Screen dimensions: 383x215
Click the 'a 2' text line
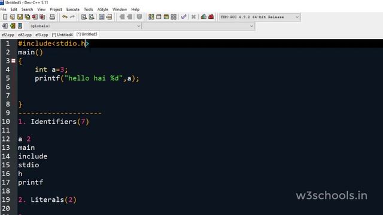click(24, 139)
